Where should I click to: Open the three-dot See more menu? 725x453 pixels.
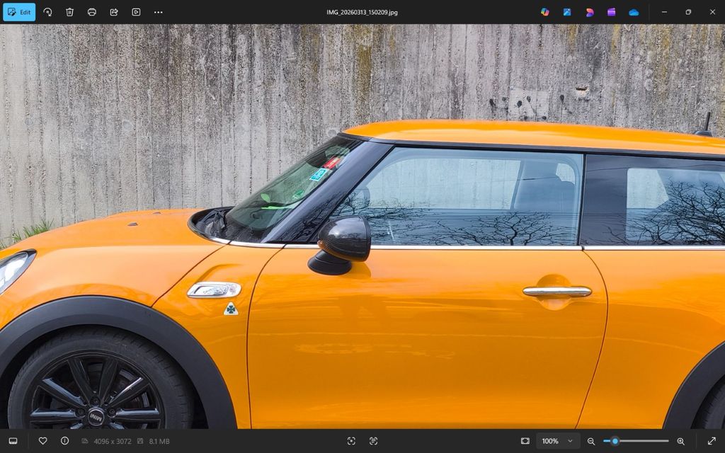(158, 12)
